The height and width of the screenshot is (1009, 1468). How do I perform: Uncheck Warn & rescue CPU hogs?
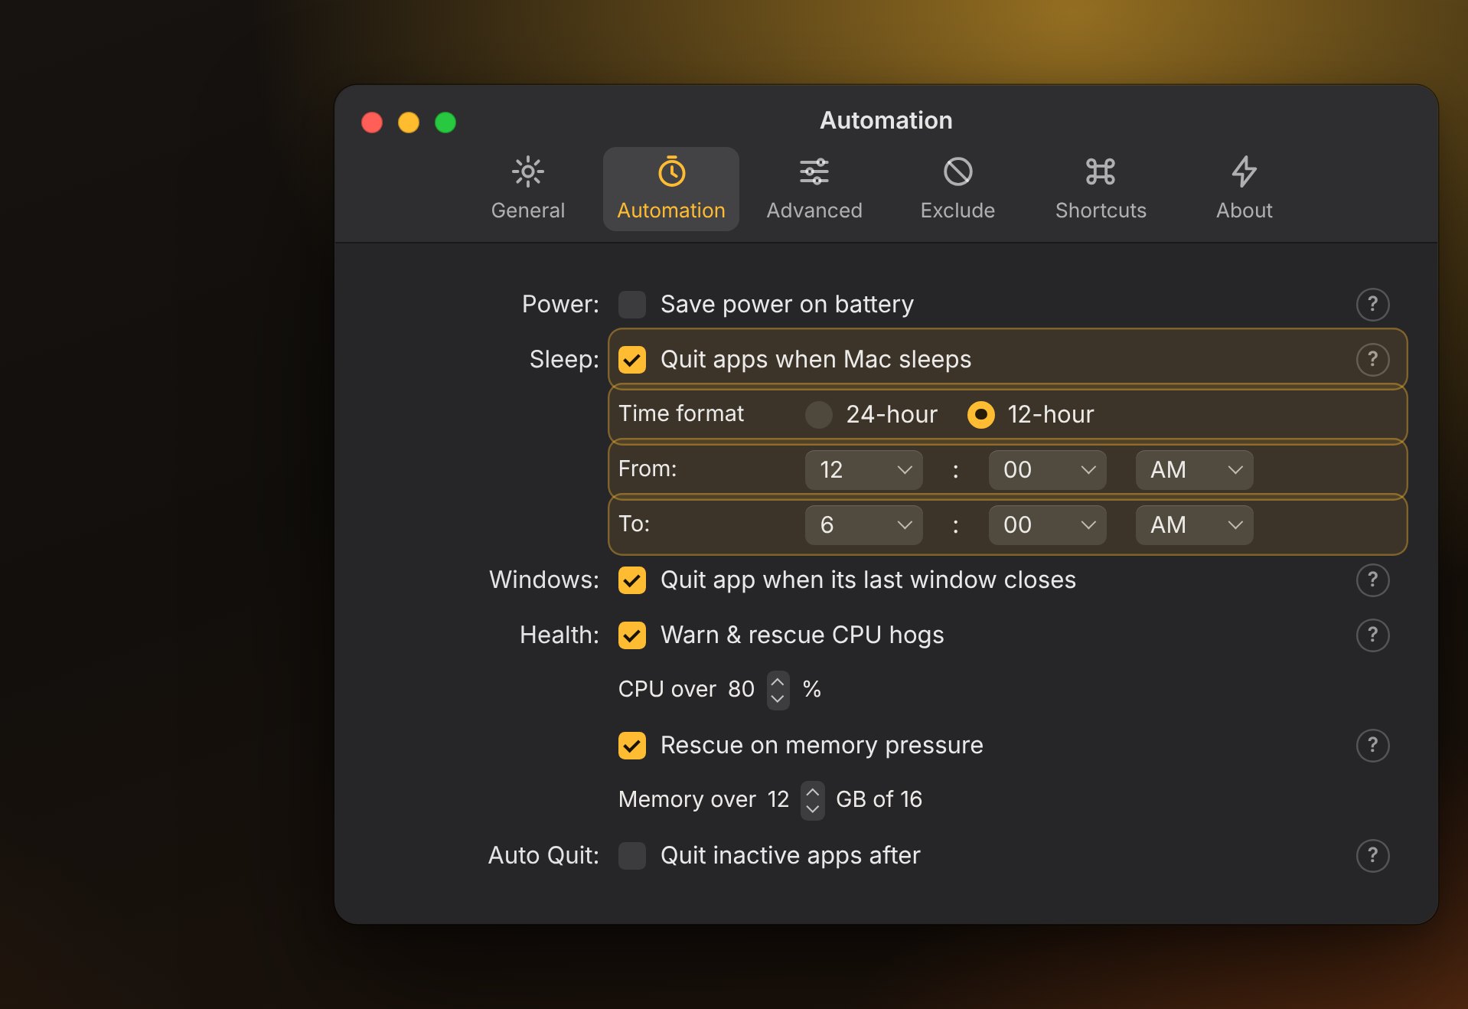click(x=632, y=635)
